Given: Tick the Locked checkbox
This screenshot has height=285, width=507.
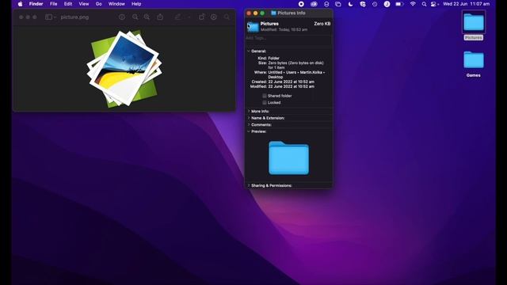Looking at the screenshot, I should (x=265, y=102).
